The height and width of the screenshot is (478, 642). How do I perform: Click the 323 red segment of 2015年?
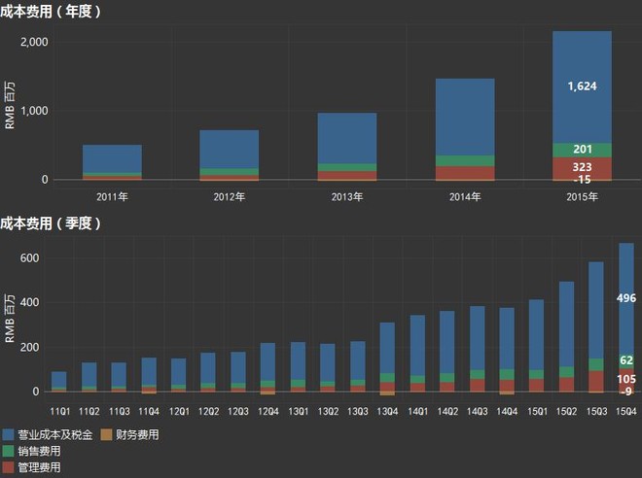(x=583, y=168)
